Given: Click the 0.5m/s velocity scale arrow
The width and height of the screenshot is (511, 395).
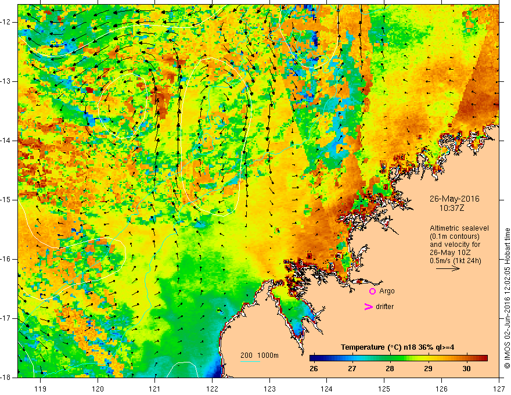Looking at the screenshot, I should click(x=448, y=268).
